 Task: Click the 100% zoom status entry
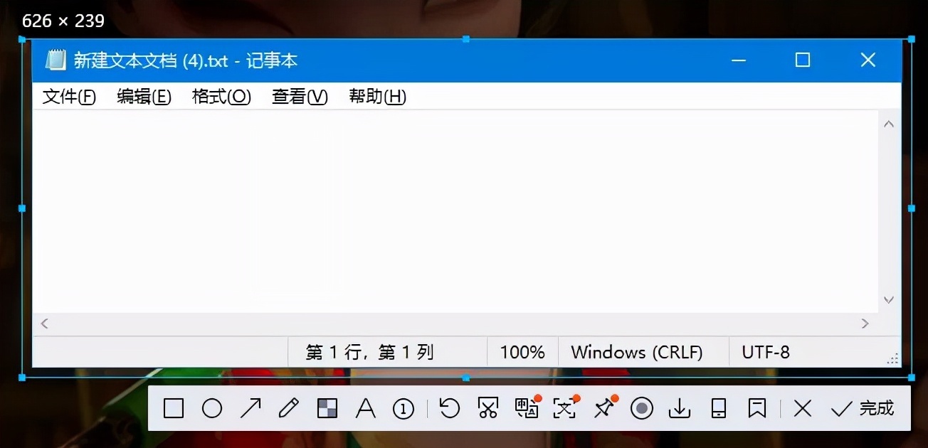click(522, 352)
